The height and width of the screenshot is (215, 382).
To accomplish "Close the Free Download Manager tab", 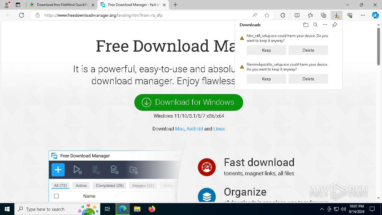I will click(164, 5).
